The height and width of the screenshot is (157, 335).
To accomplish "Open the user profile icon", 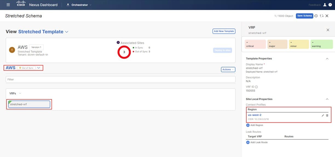I will pyautogui.click(x=325, y=5).
